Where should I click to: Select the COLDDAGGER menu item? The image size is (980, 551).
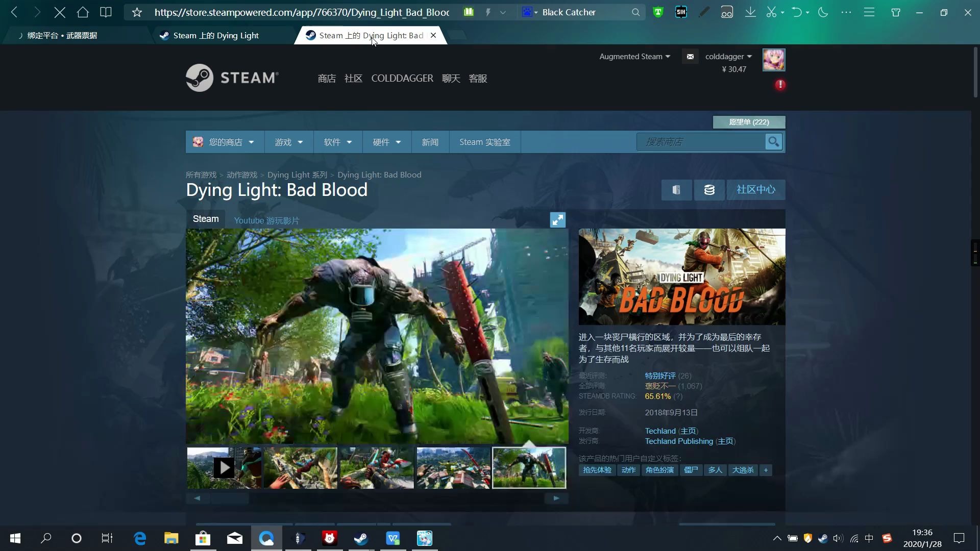402,79
